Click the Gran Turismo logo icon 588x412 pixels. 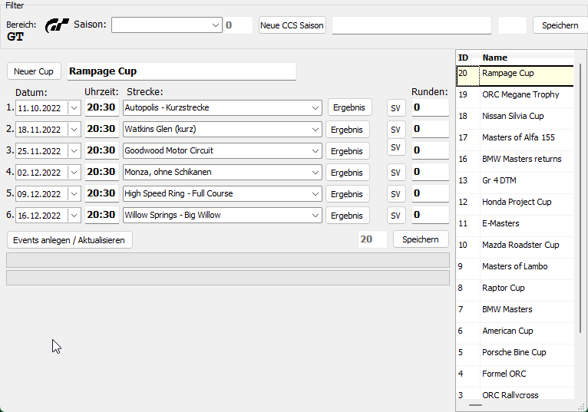pos(57,25)
